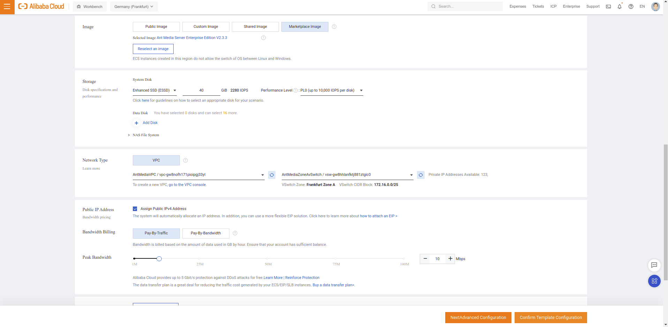Show Performance Level help icon
This screenshot has height=327, width=668.
[x=296, y=91]
